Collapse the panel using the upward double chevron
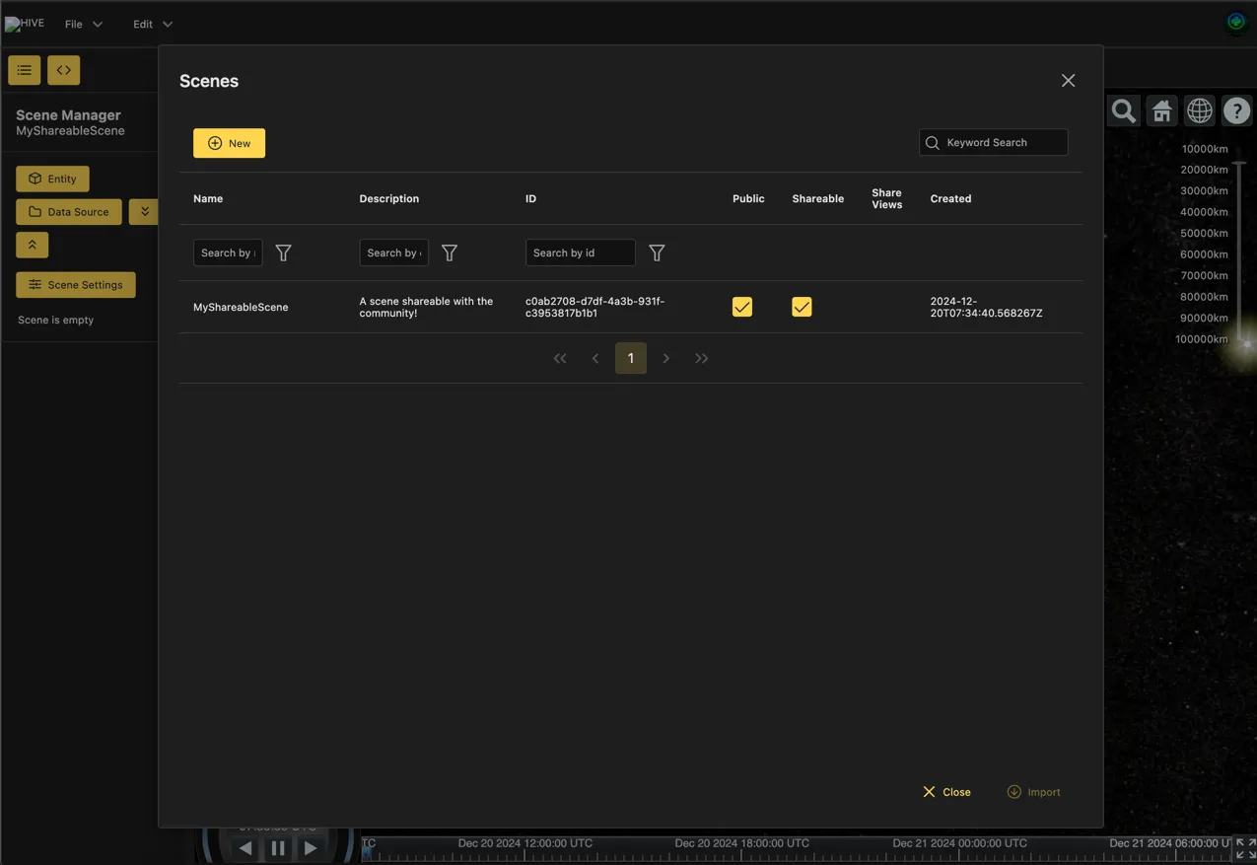 pos(31,244)
